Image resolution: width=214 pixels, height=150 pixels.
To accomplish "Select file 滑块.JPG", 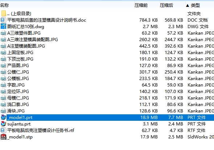I will (16, 111).
